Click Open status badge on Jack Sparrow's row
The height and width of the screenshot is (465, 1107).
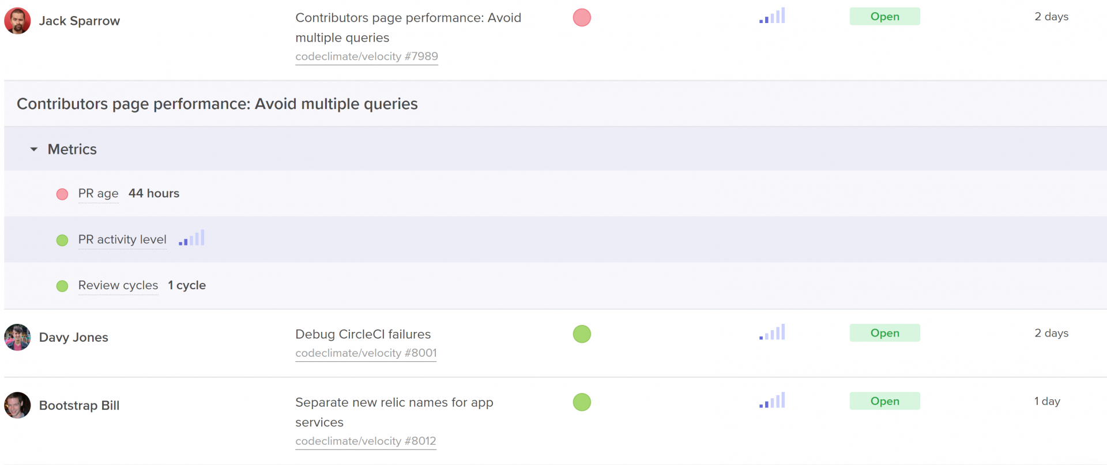click(x=884, y=17)
